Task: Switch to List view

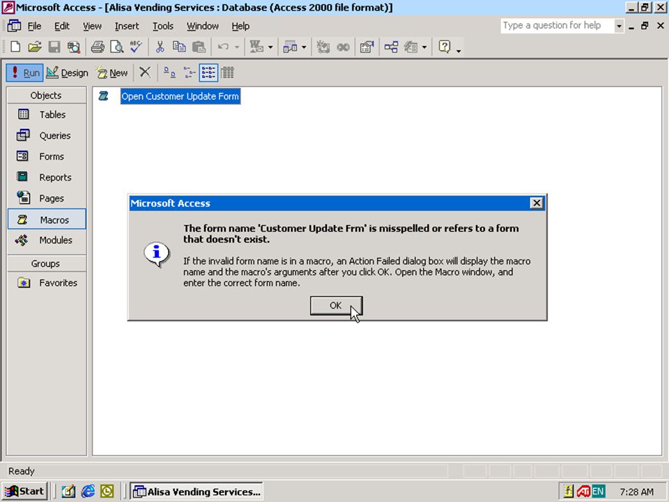Action: [208, 73]
